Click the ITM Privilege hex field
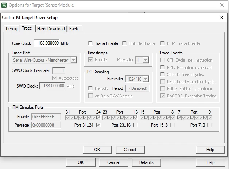The image size is (229, 169). (46, 125)
